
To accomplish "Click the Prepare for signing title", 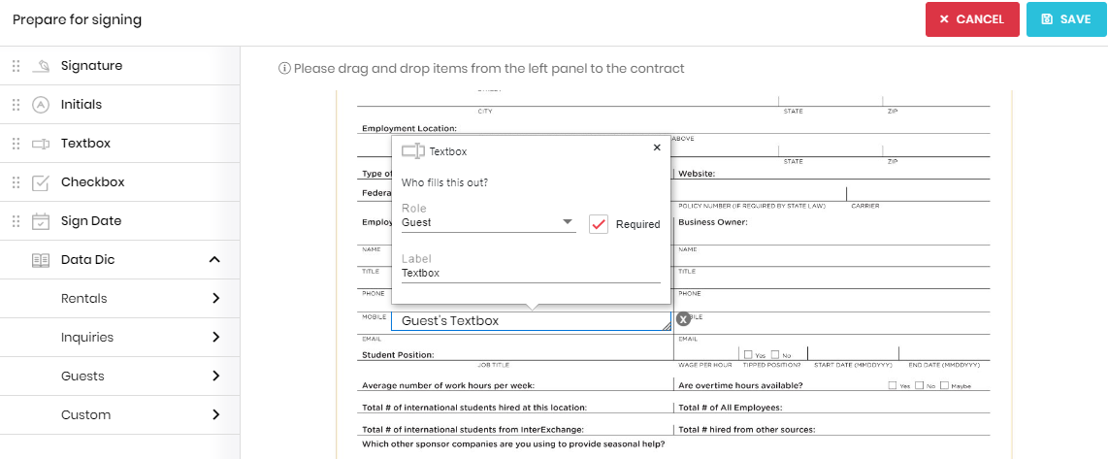I will [x=77, y=19].
